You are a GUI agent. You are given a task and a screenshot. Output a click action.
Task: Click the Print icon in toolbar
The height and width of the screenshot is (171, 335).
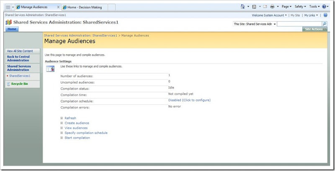[x=272, y=7]
